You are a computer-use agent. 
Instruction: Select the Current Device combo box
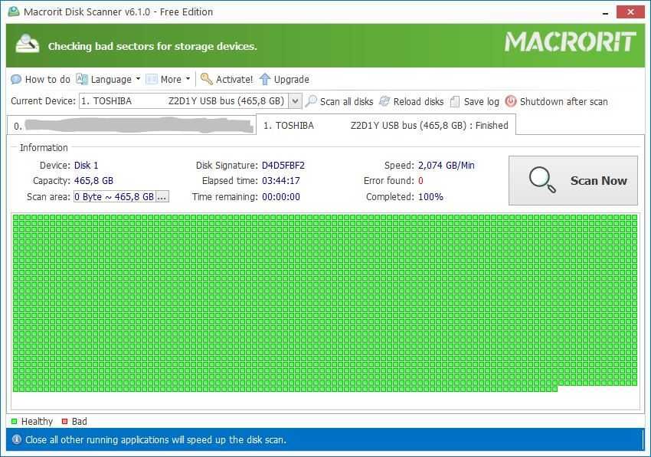[190, 101]
